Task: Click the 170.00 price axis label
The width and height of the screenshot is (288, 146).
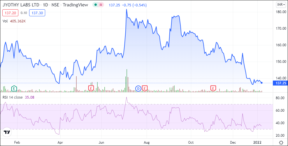Action: 281,29
